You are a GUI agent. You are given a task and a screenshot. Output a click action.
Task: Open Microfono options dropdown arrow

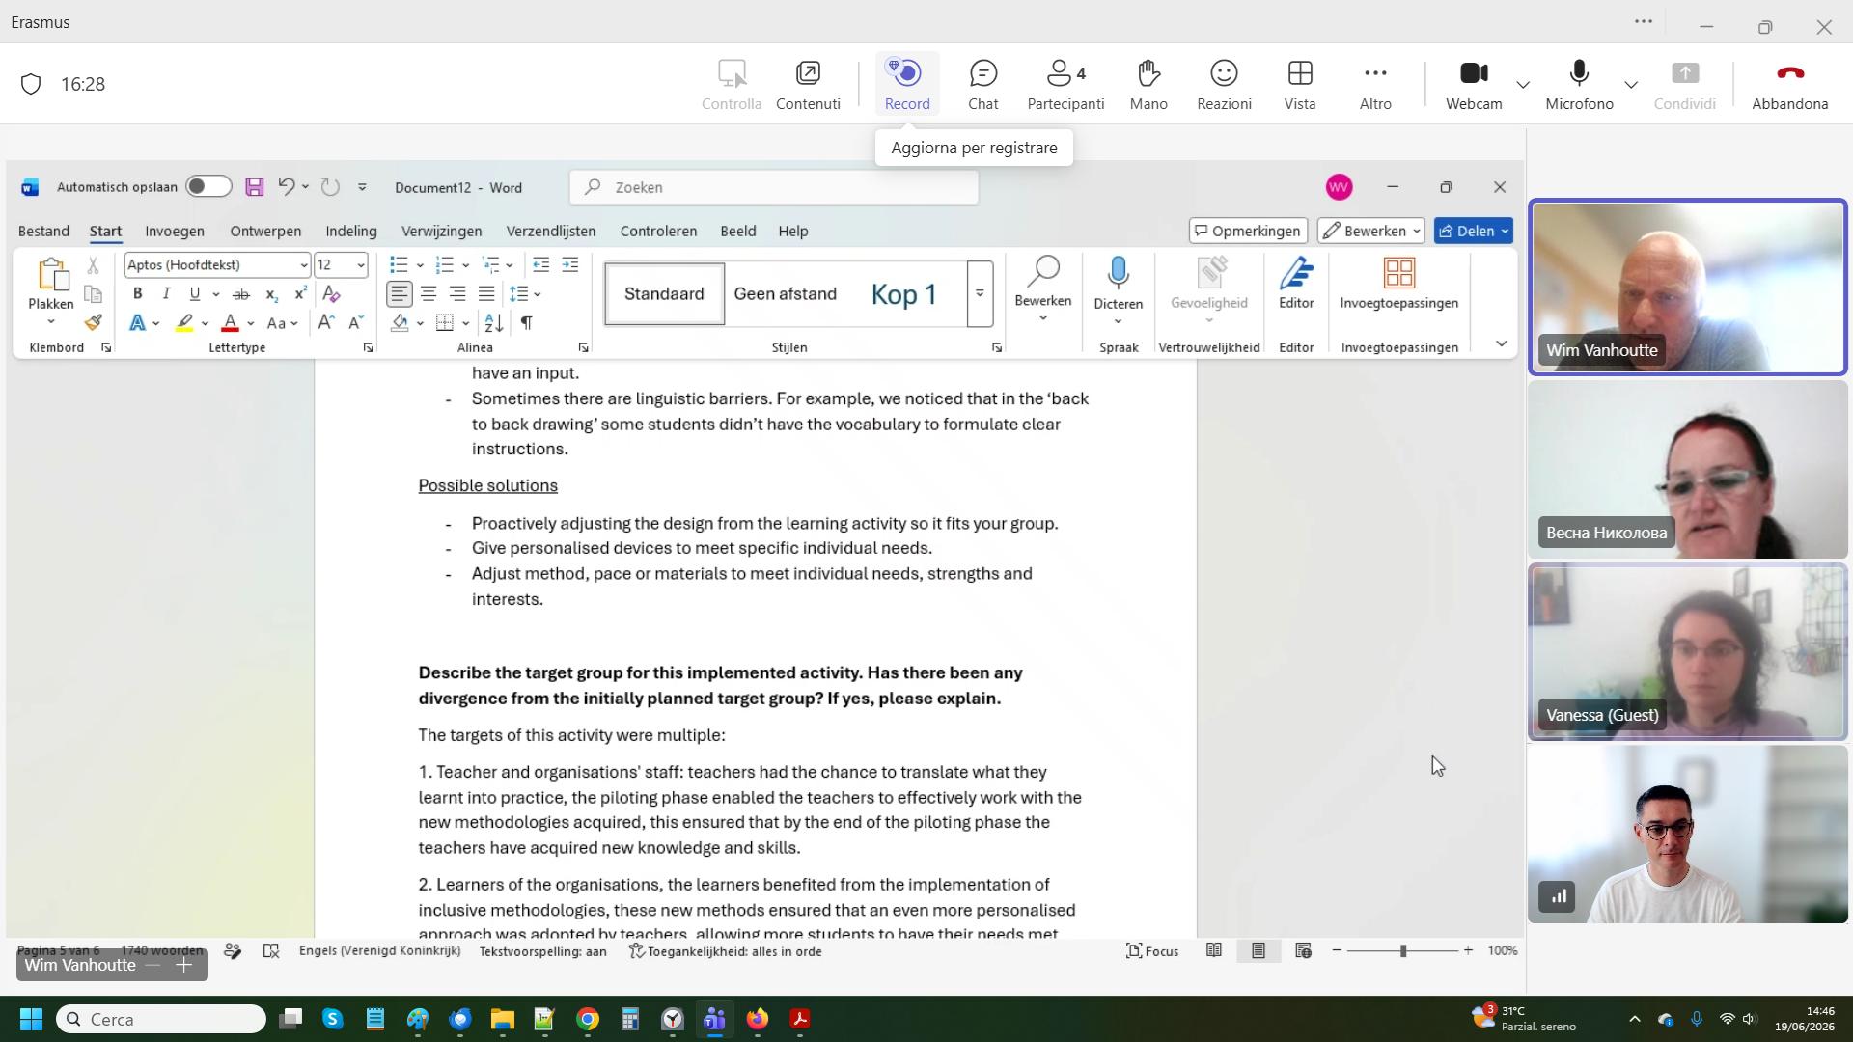pos(1631,85)
